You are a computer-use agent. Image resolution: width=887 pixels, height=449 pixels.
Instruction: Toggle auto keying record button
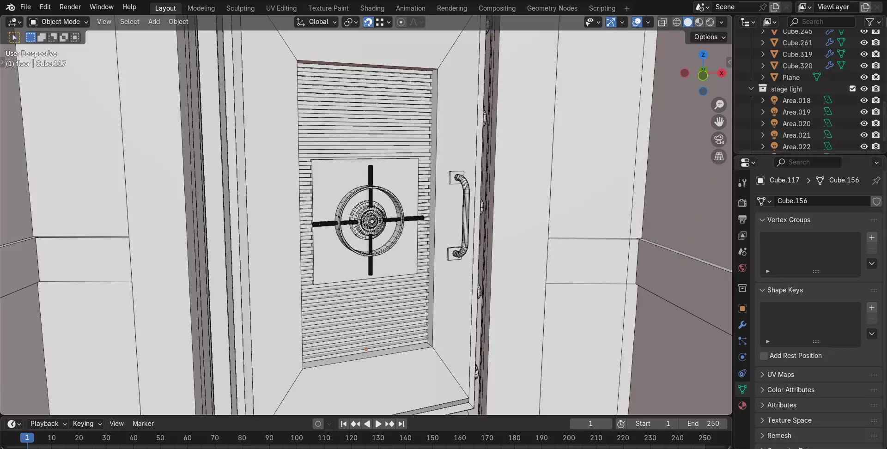pyautogui.click(x=318, y=424)
